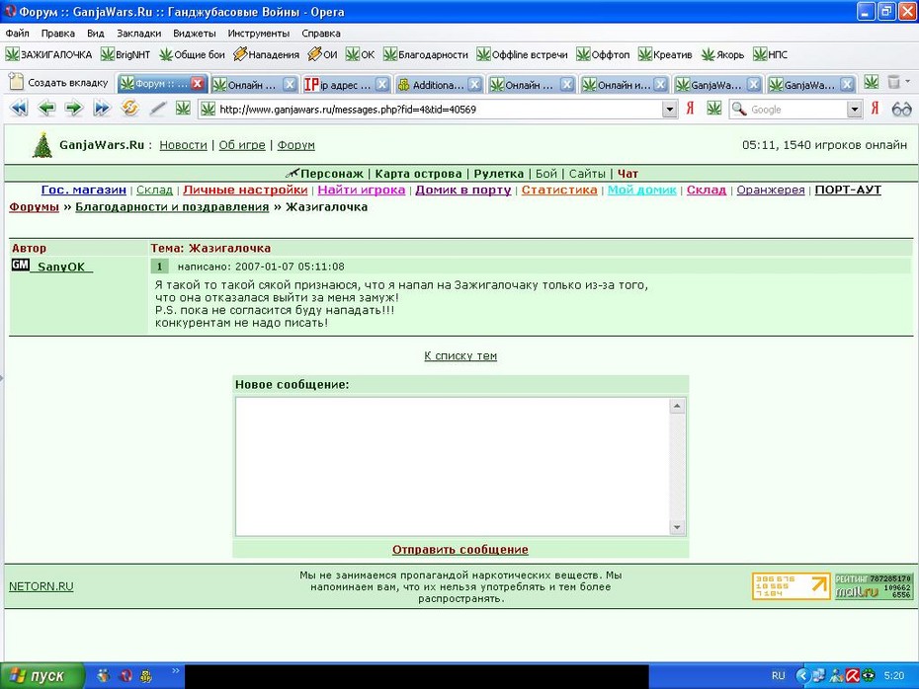
Task: Reload the page with orange refresh icon
Action: point(129,109)
